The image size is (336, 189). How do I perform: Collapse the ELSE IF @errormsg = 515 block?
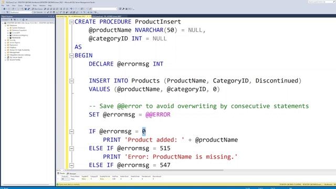[71, 149]
